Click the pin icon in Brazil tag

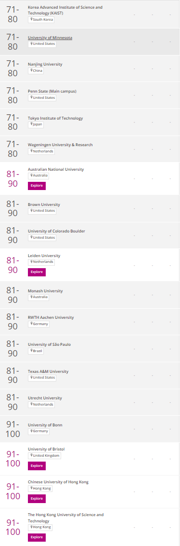pos(31,351)
